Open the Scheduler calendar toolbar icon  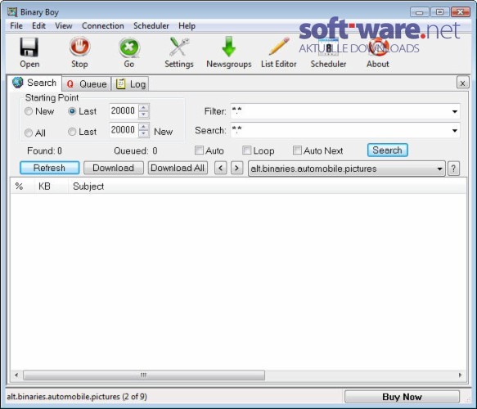[328, 47]
